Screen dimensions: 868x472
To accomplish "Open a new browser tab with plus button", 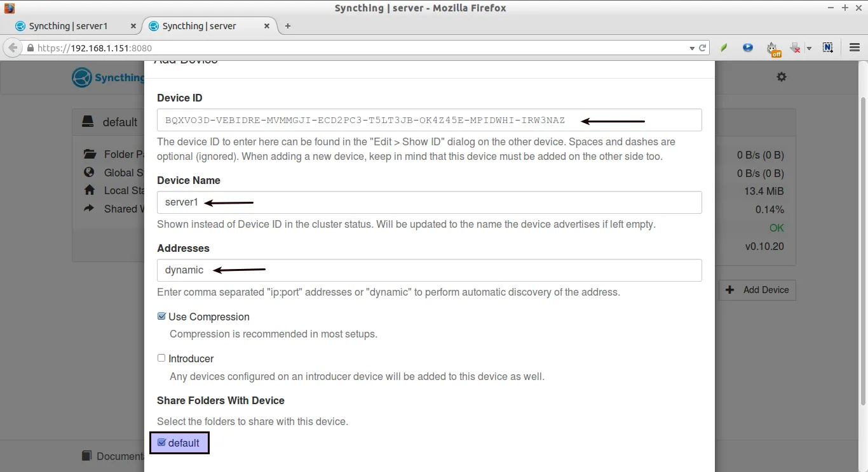I will pos(288,26).
